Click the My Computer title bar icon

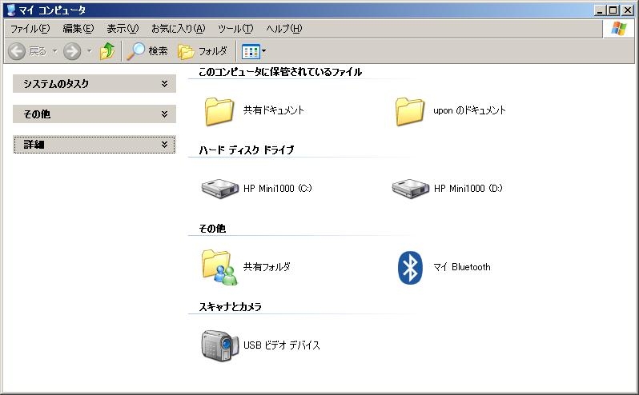point(11,10)
